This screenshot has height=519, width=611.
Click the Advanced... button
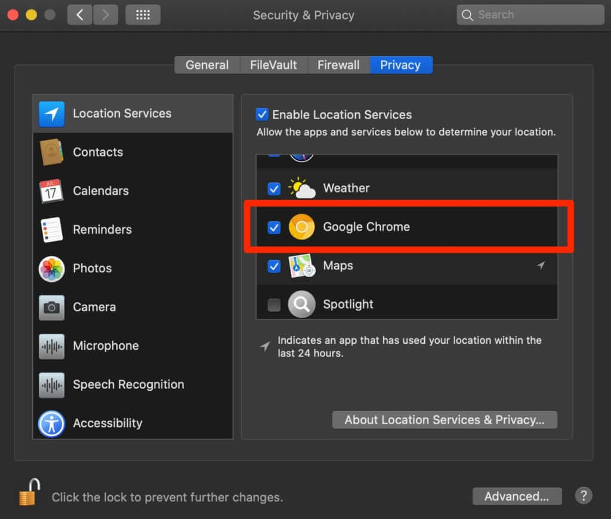517,496
